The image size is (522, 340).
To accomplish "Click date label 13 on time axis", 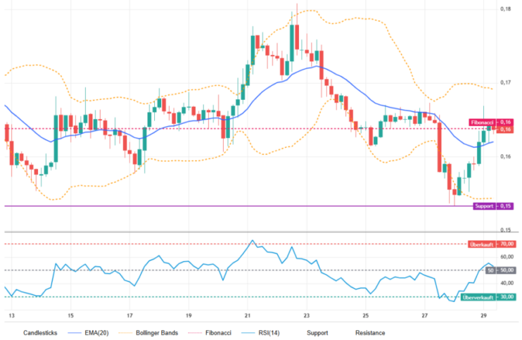I will (12, 316).
